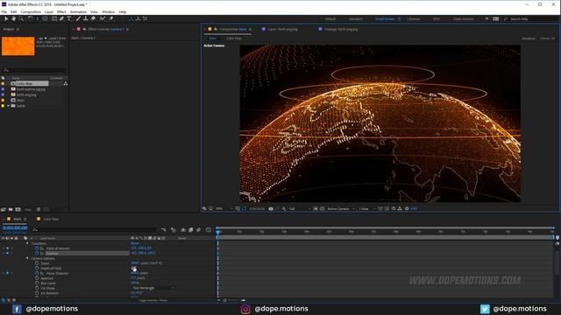
Task: Select the Hand tool
Action: click(x=14, y=18)
